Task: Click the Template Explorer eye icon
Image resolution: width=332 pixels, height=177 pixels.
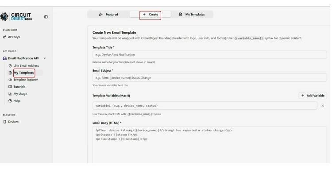Action: coord(10,80)
